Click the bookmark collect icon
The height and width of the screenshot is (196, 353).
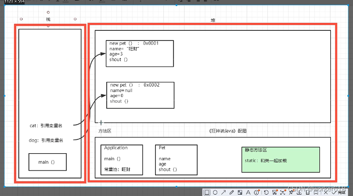pyautogui.click(x=316, y=193)
